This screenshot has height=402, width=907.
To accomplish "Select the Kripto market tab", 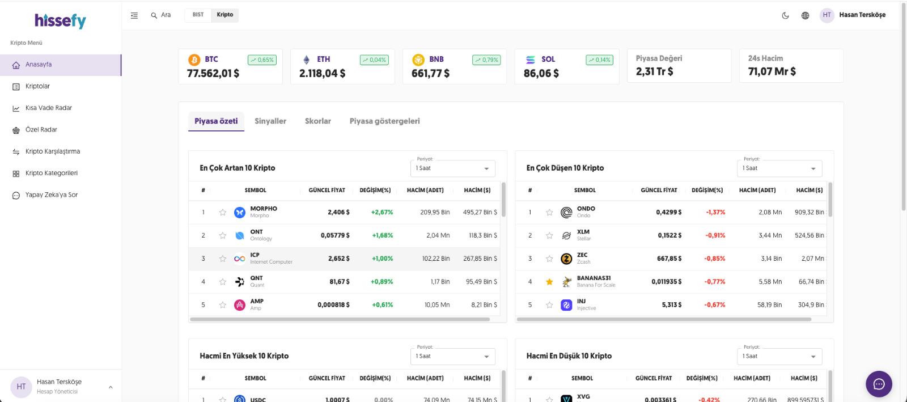I will (x=225, y=15).
